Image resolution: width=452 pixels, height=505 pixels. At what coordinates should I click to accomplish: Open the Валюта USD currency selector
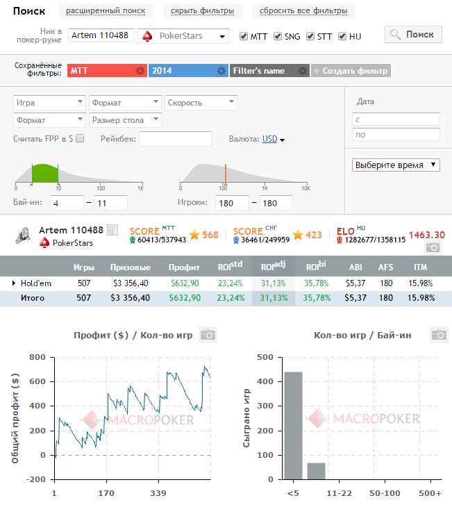274,139
